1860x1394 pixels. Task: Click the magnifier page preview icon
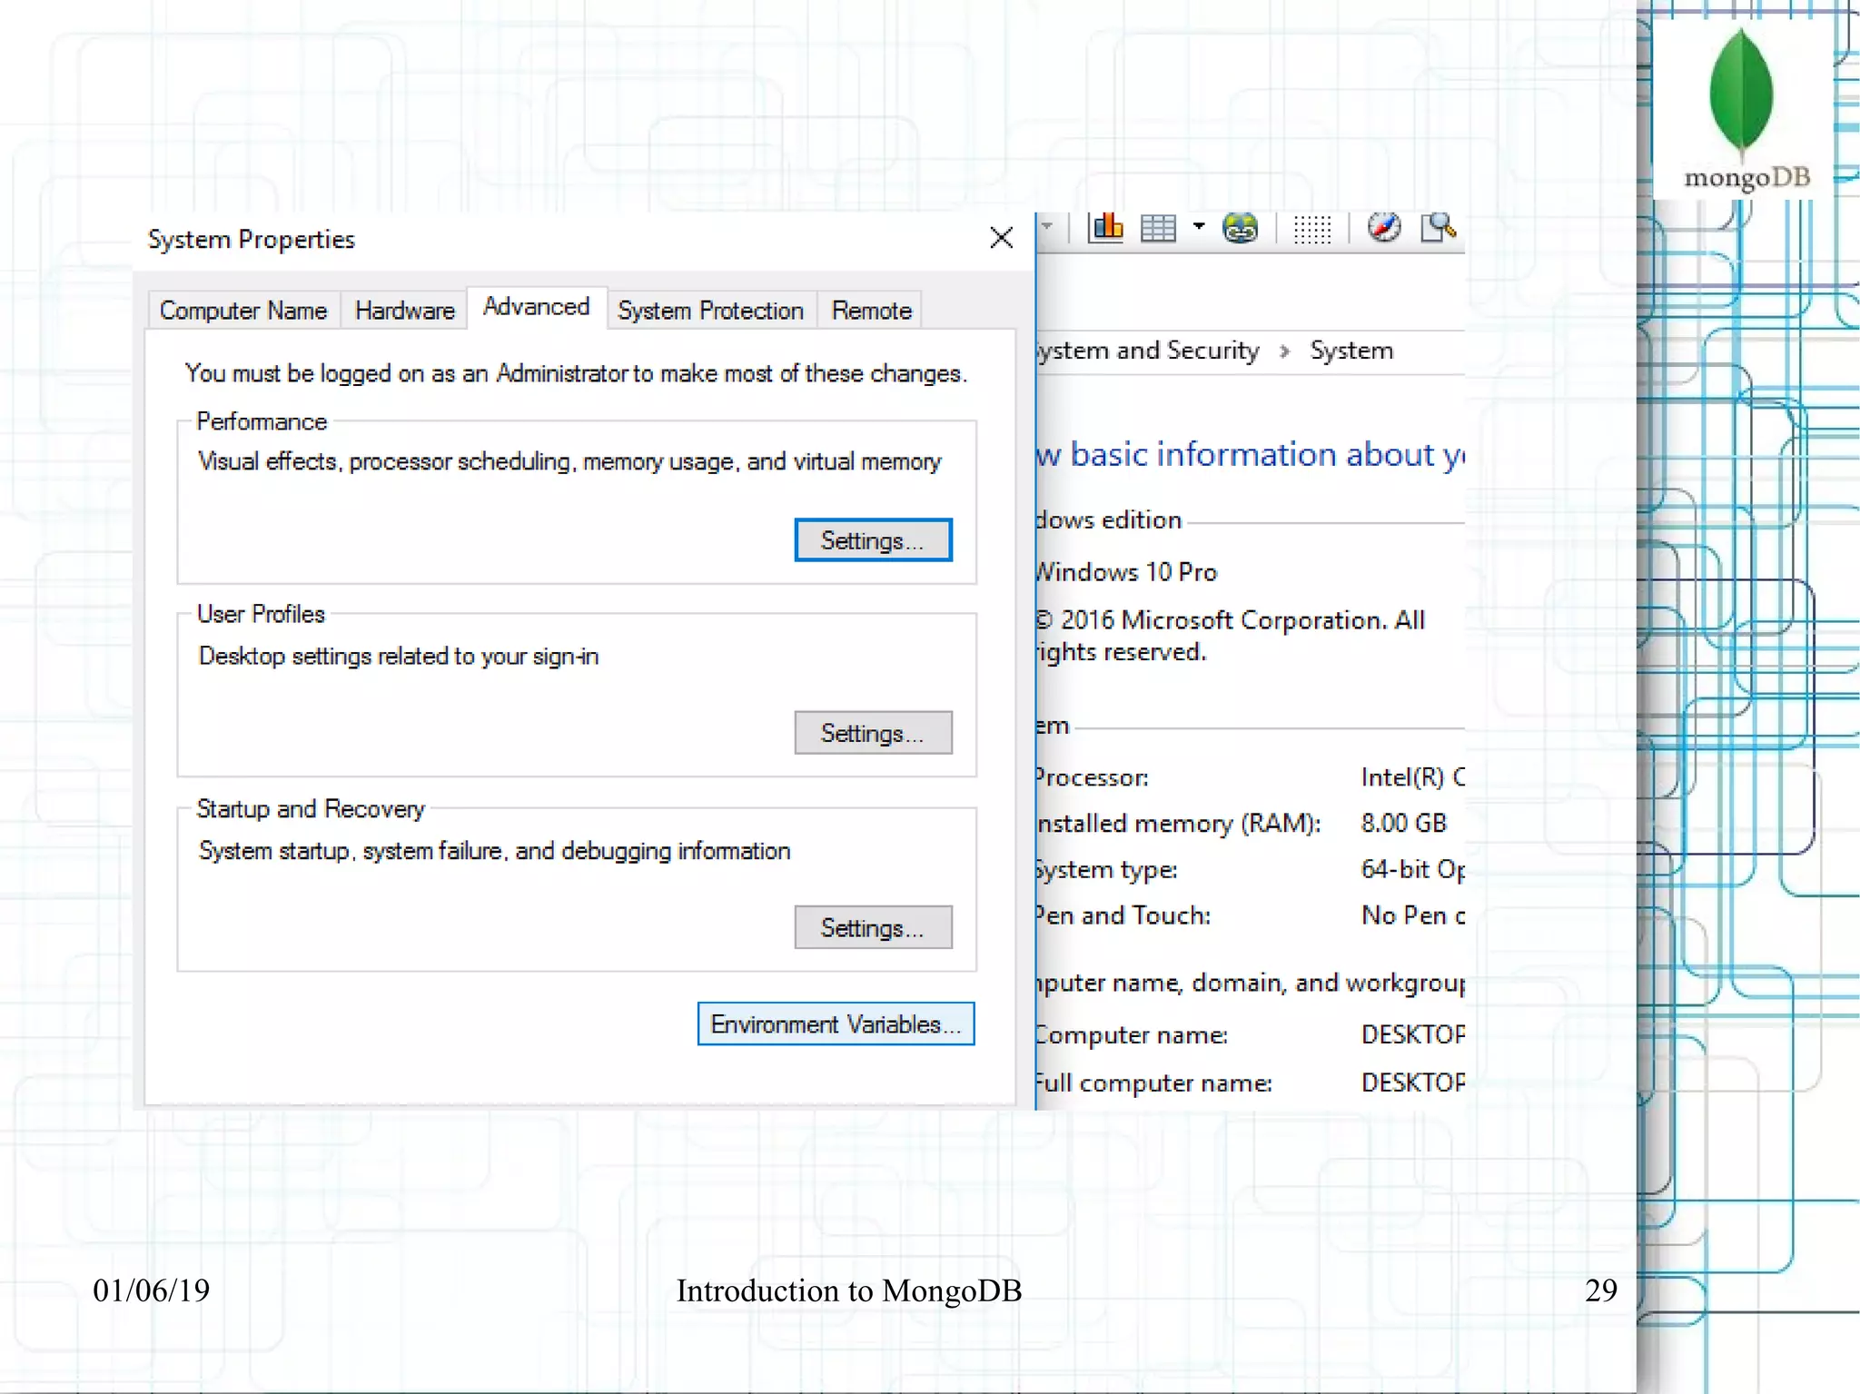1438,227
